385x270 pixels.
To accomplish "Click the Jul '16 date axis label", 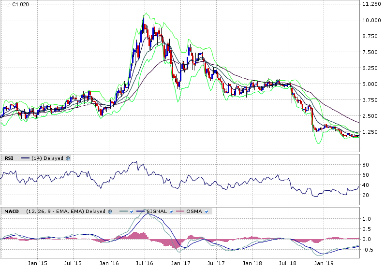I will tap(144, 263).
